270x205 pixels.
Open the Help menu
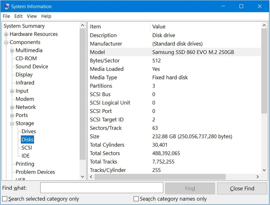(46, 16)
